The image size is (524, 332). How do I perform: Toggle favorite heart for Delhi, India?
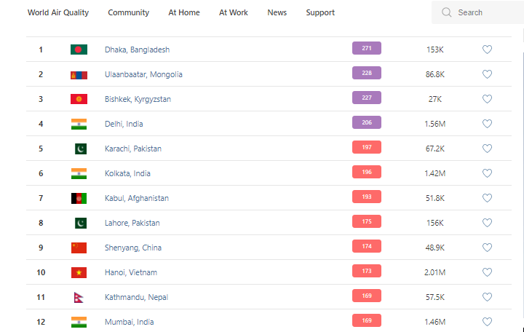tap(487, 124)
